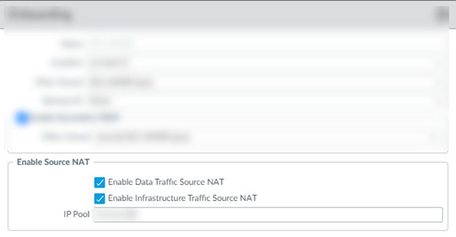Screen dimensions: 456x237
Task: Click the blurred dialog title in header bar
Action: (40, 15)
